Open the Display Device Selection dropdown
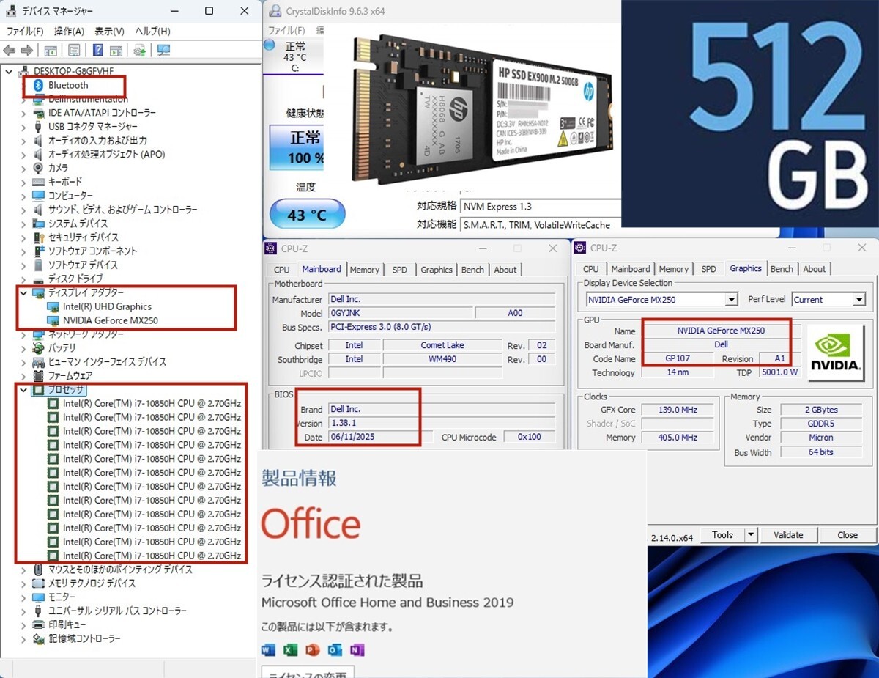 [x=730, y=300]
